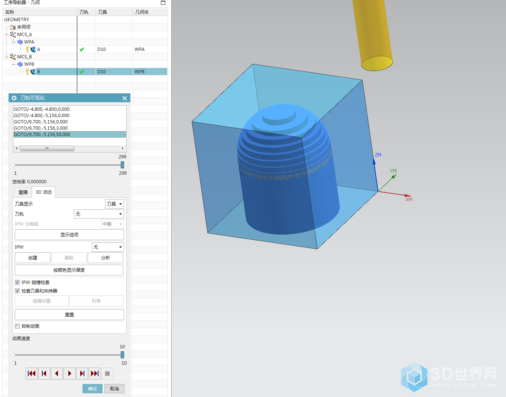Screen dimensions: 506x397
Task: Click the 碰撞设置 button
Action: point(42,301)
